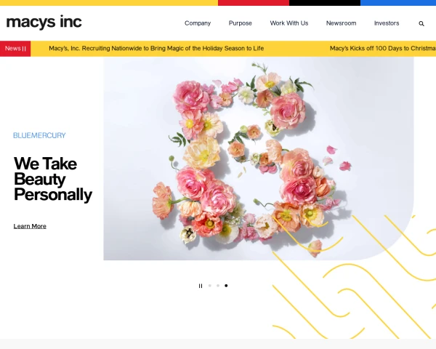Pause the hero carousel slideshow
Screen dimensions: 436x349
[x=201, y=286]
